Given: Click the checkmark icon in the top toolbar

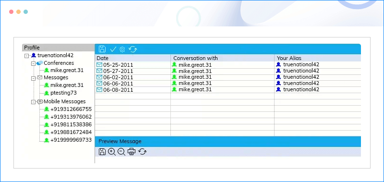Looking at the screenshot, I should [113, 49].
